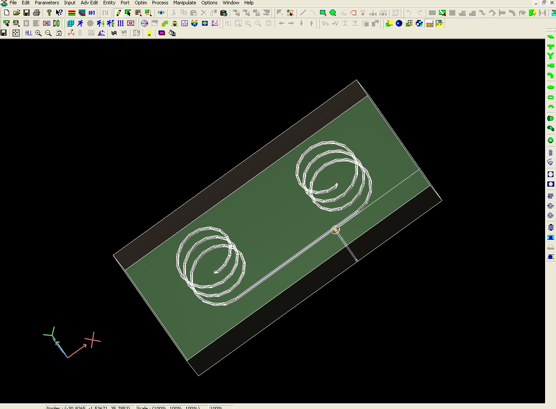The width and height of the screenshot is (556, 409).
Task: Insert helix coil from side toolbar
Action: coord(551,153)
